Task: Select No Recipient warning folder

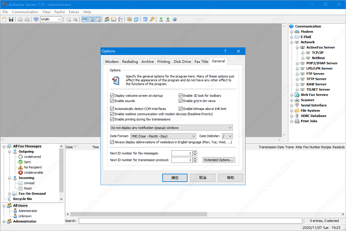Action: point(33,167)
